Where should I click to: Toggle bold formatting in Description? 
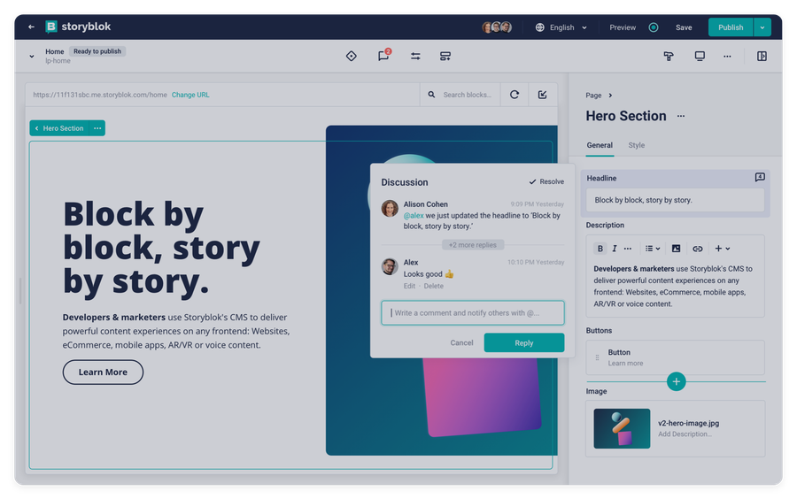coord(600,249)
